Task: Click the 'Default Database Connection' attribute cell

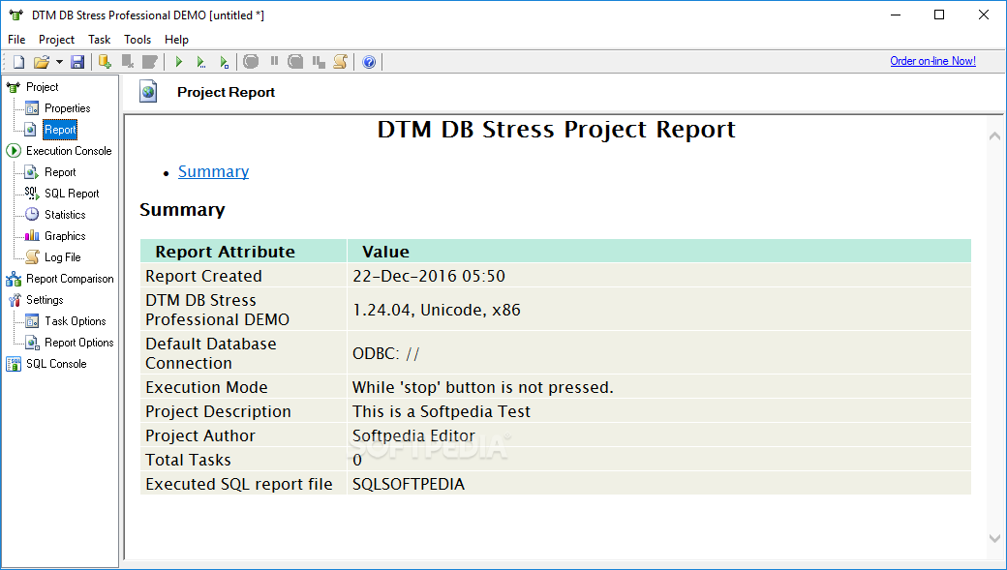Action: point(243,353)
